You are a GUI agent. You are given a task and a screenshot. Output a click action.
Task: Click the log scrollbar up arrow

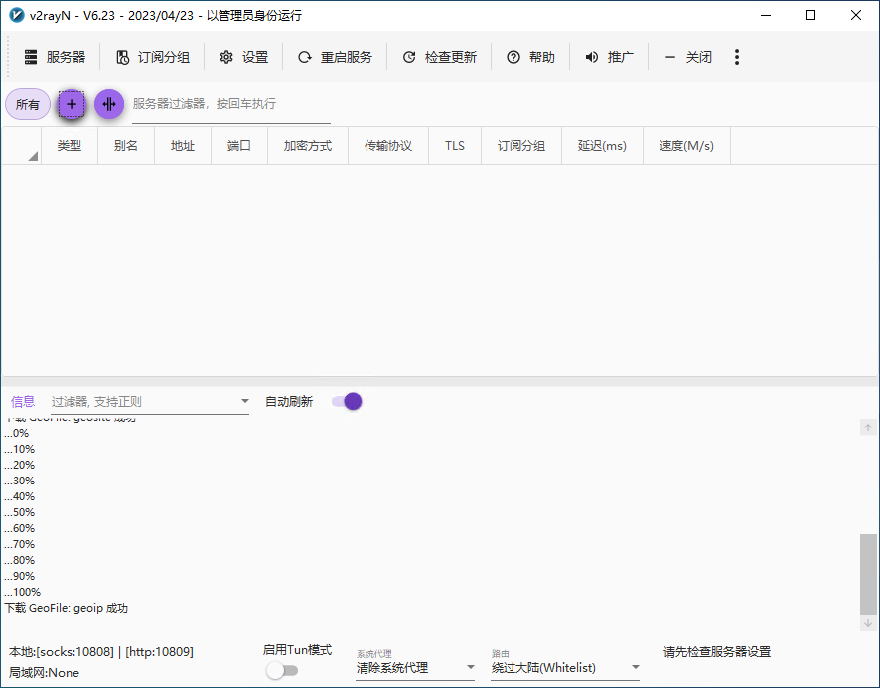(868, 428)
